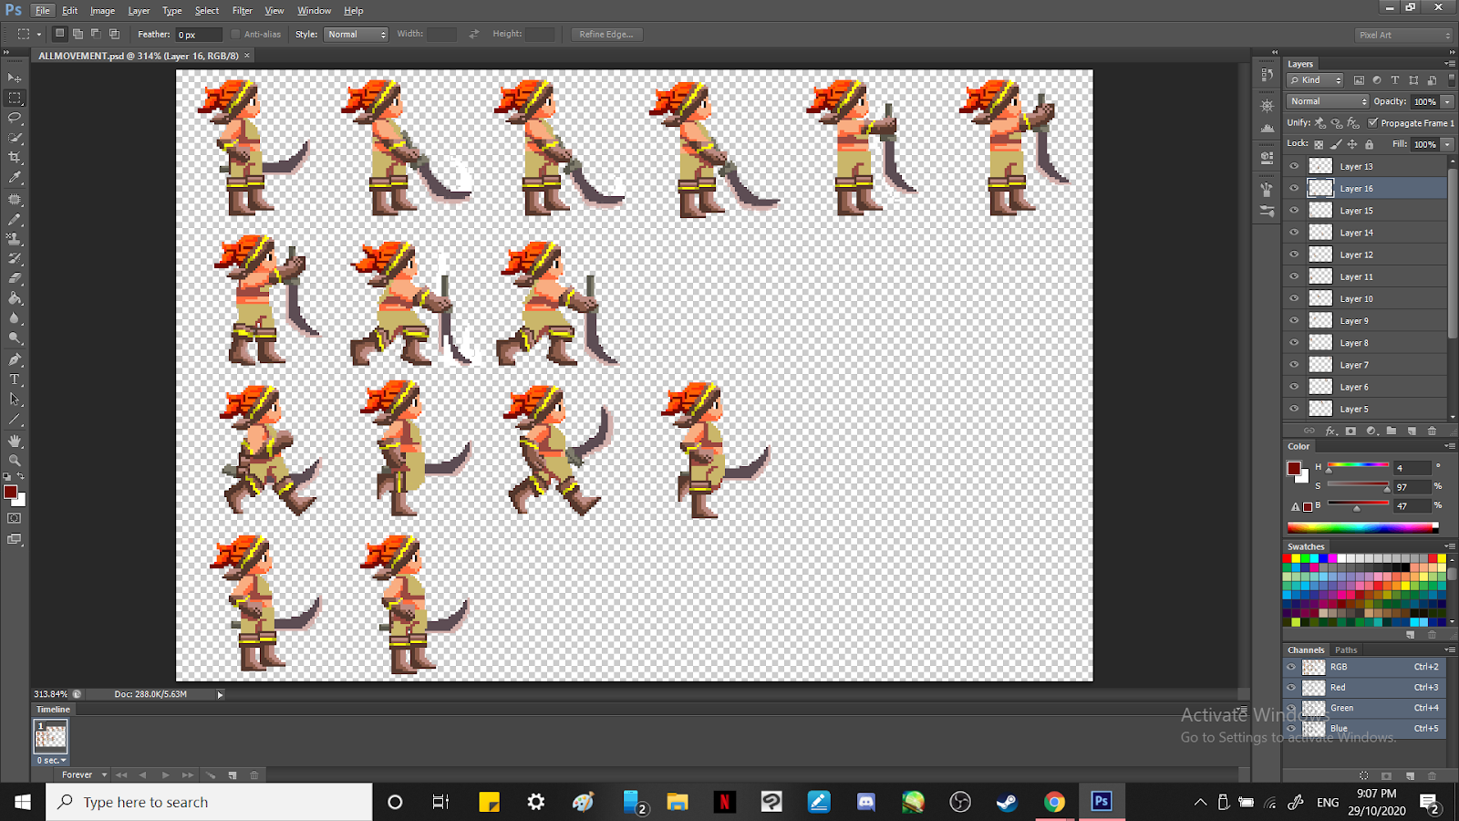Click the lock all layer icon
The image size is (1459, 821).
pyautogui.click(x=1369, y=144)
